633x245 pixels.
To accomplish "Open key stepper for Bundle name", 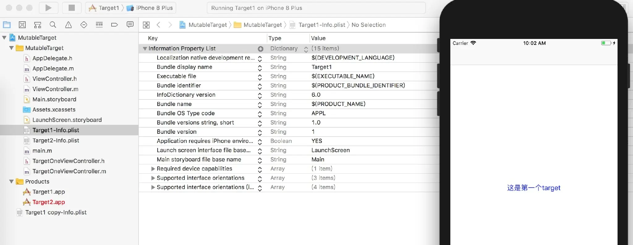I will click(x=260, y=105).
